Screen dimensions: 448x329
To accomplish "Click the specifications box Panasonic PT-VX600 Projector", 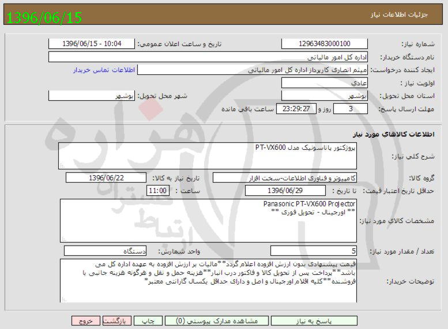I will [x=208, y=221].
